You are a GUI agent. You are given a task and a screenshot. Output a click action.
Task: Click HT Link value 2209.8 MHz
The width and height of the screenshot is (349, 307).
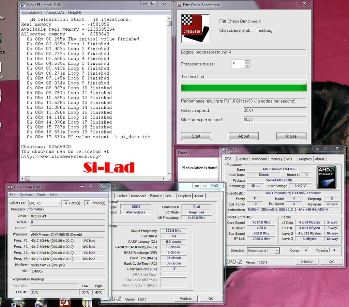point(261,239)
